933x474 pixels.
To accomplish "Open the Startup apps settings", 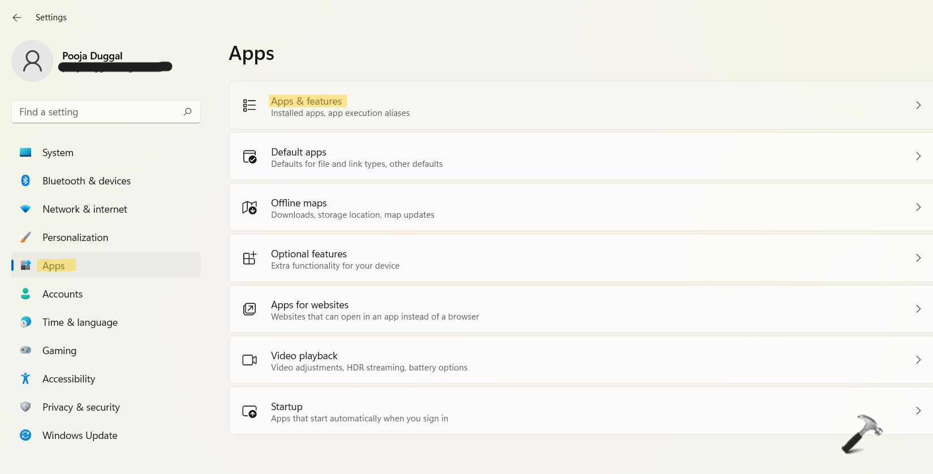I will coord(287,407).
